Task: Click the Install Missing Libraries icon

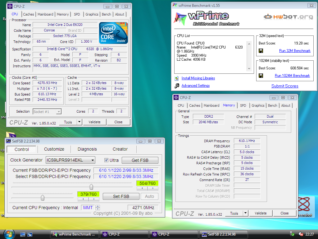Action: click(177, 78)
